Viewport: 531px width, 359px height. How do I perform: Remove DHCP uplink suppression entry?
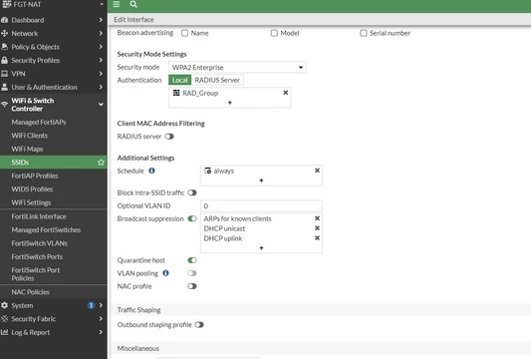point(317,238)
